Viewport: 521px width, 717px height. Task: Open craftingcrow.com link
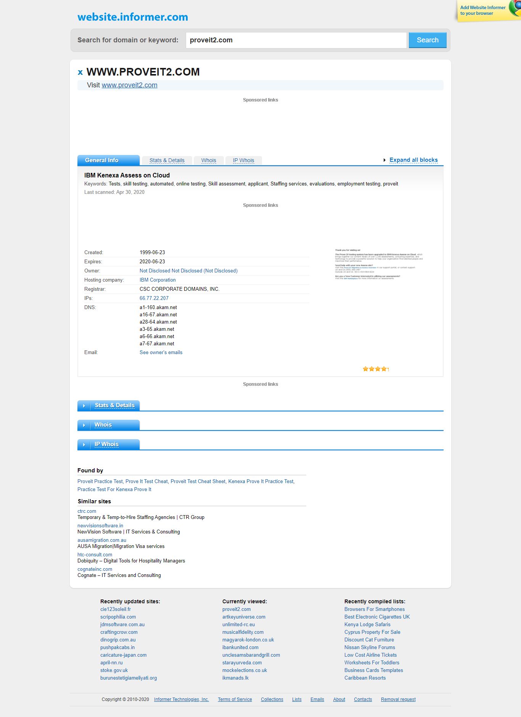pyautogui.click(x=119, y=632)
